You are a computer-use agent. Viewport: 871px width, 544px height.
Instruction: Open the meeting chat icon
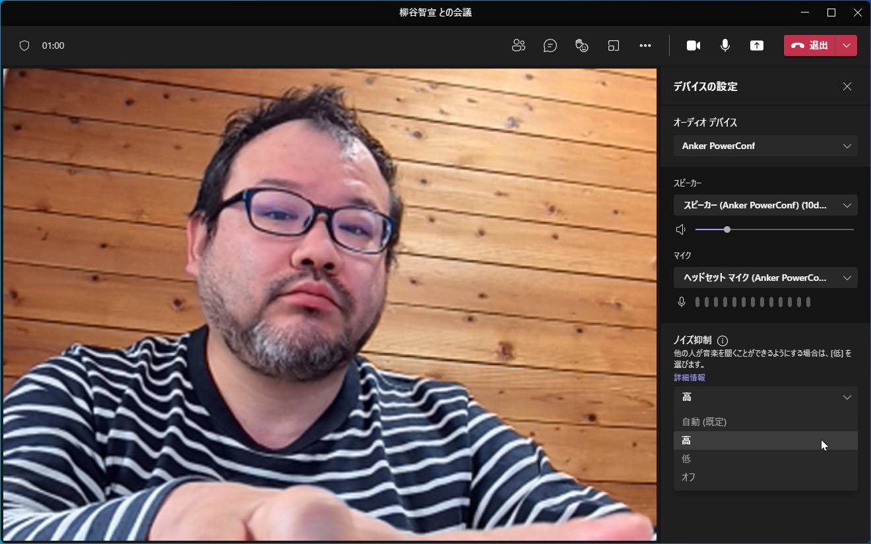550,45
